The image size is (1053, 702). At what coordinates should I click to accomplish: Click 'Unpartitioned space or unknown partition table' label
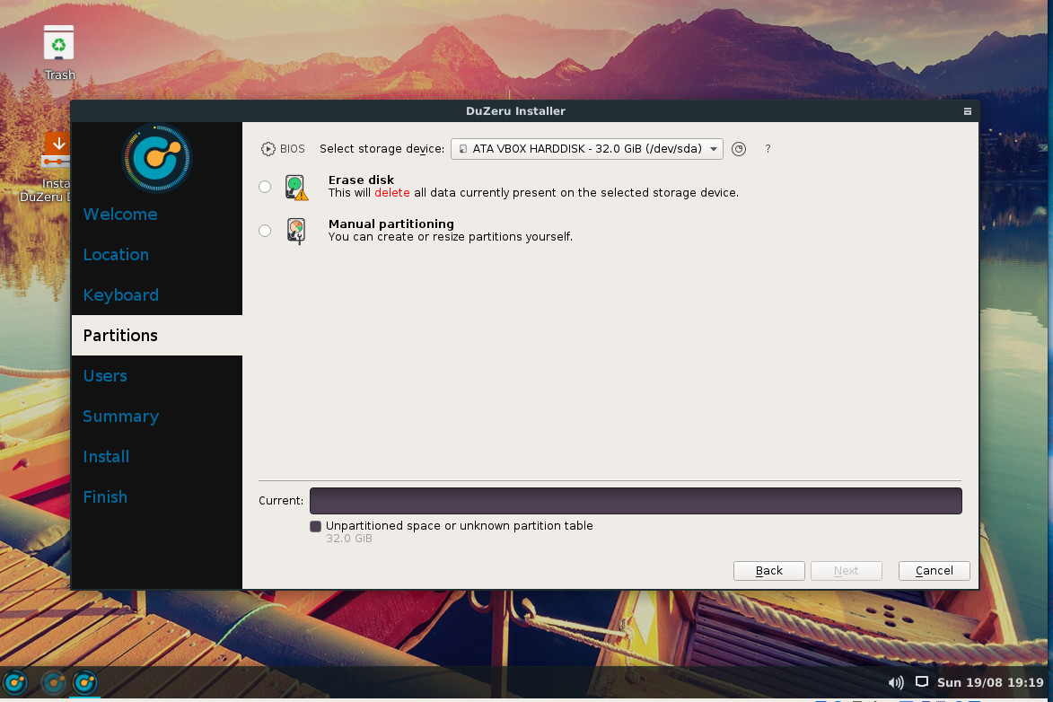click(x=460, y=526)
